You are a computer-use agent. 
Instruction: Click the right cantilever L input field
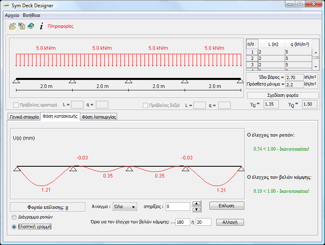tap(199, 105)
